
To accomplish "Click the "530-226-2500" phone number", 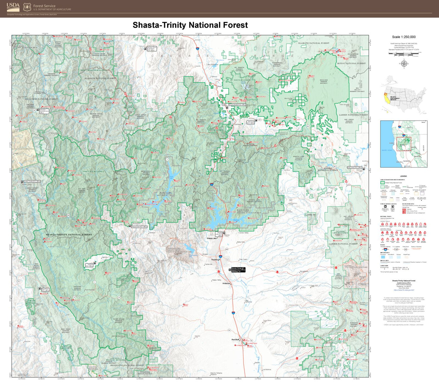I will point(404,288).
